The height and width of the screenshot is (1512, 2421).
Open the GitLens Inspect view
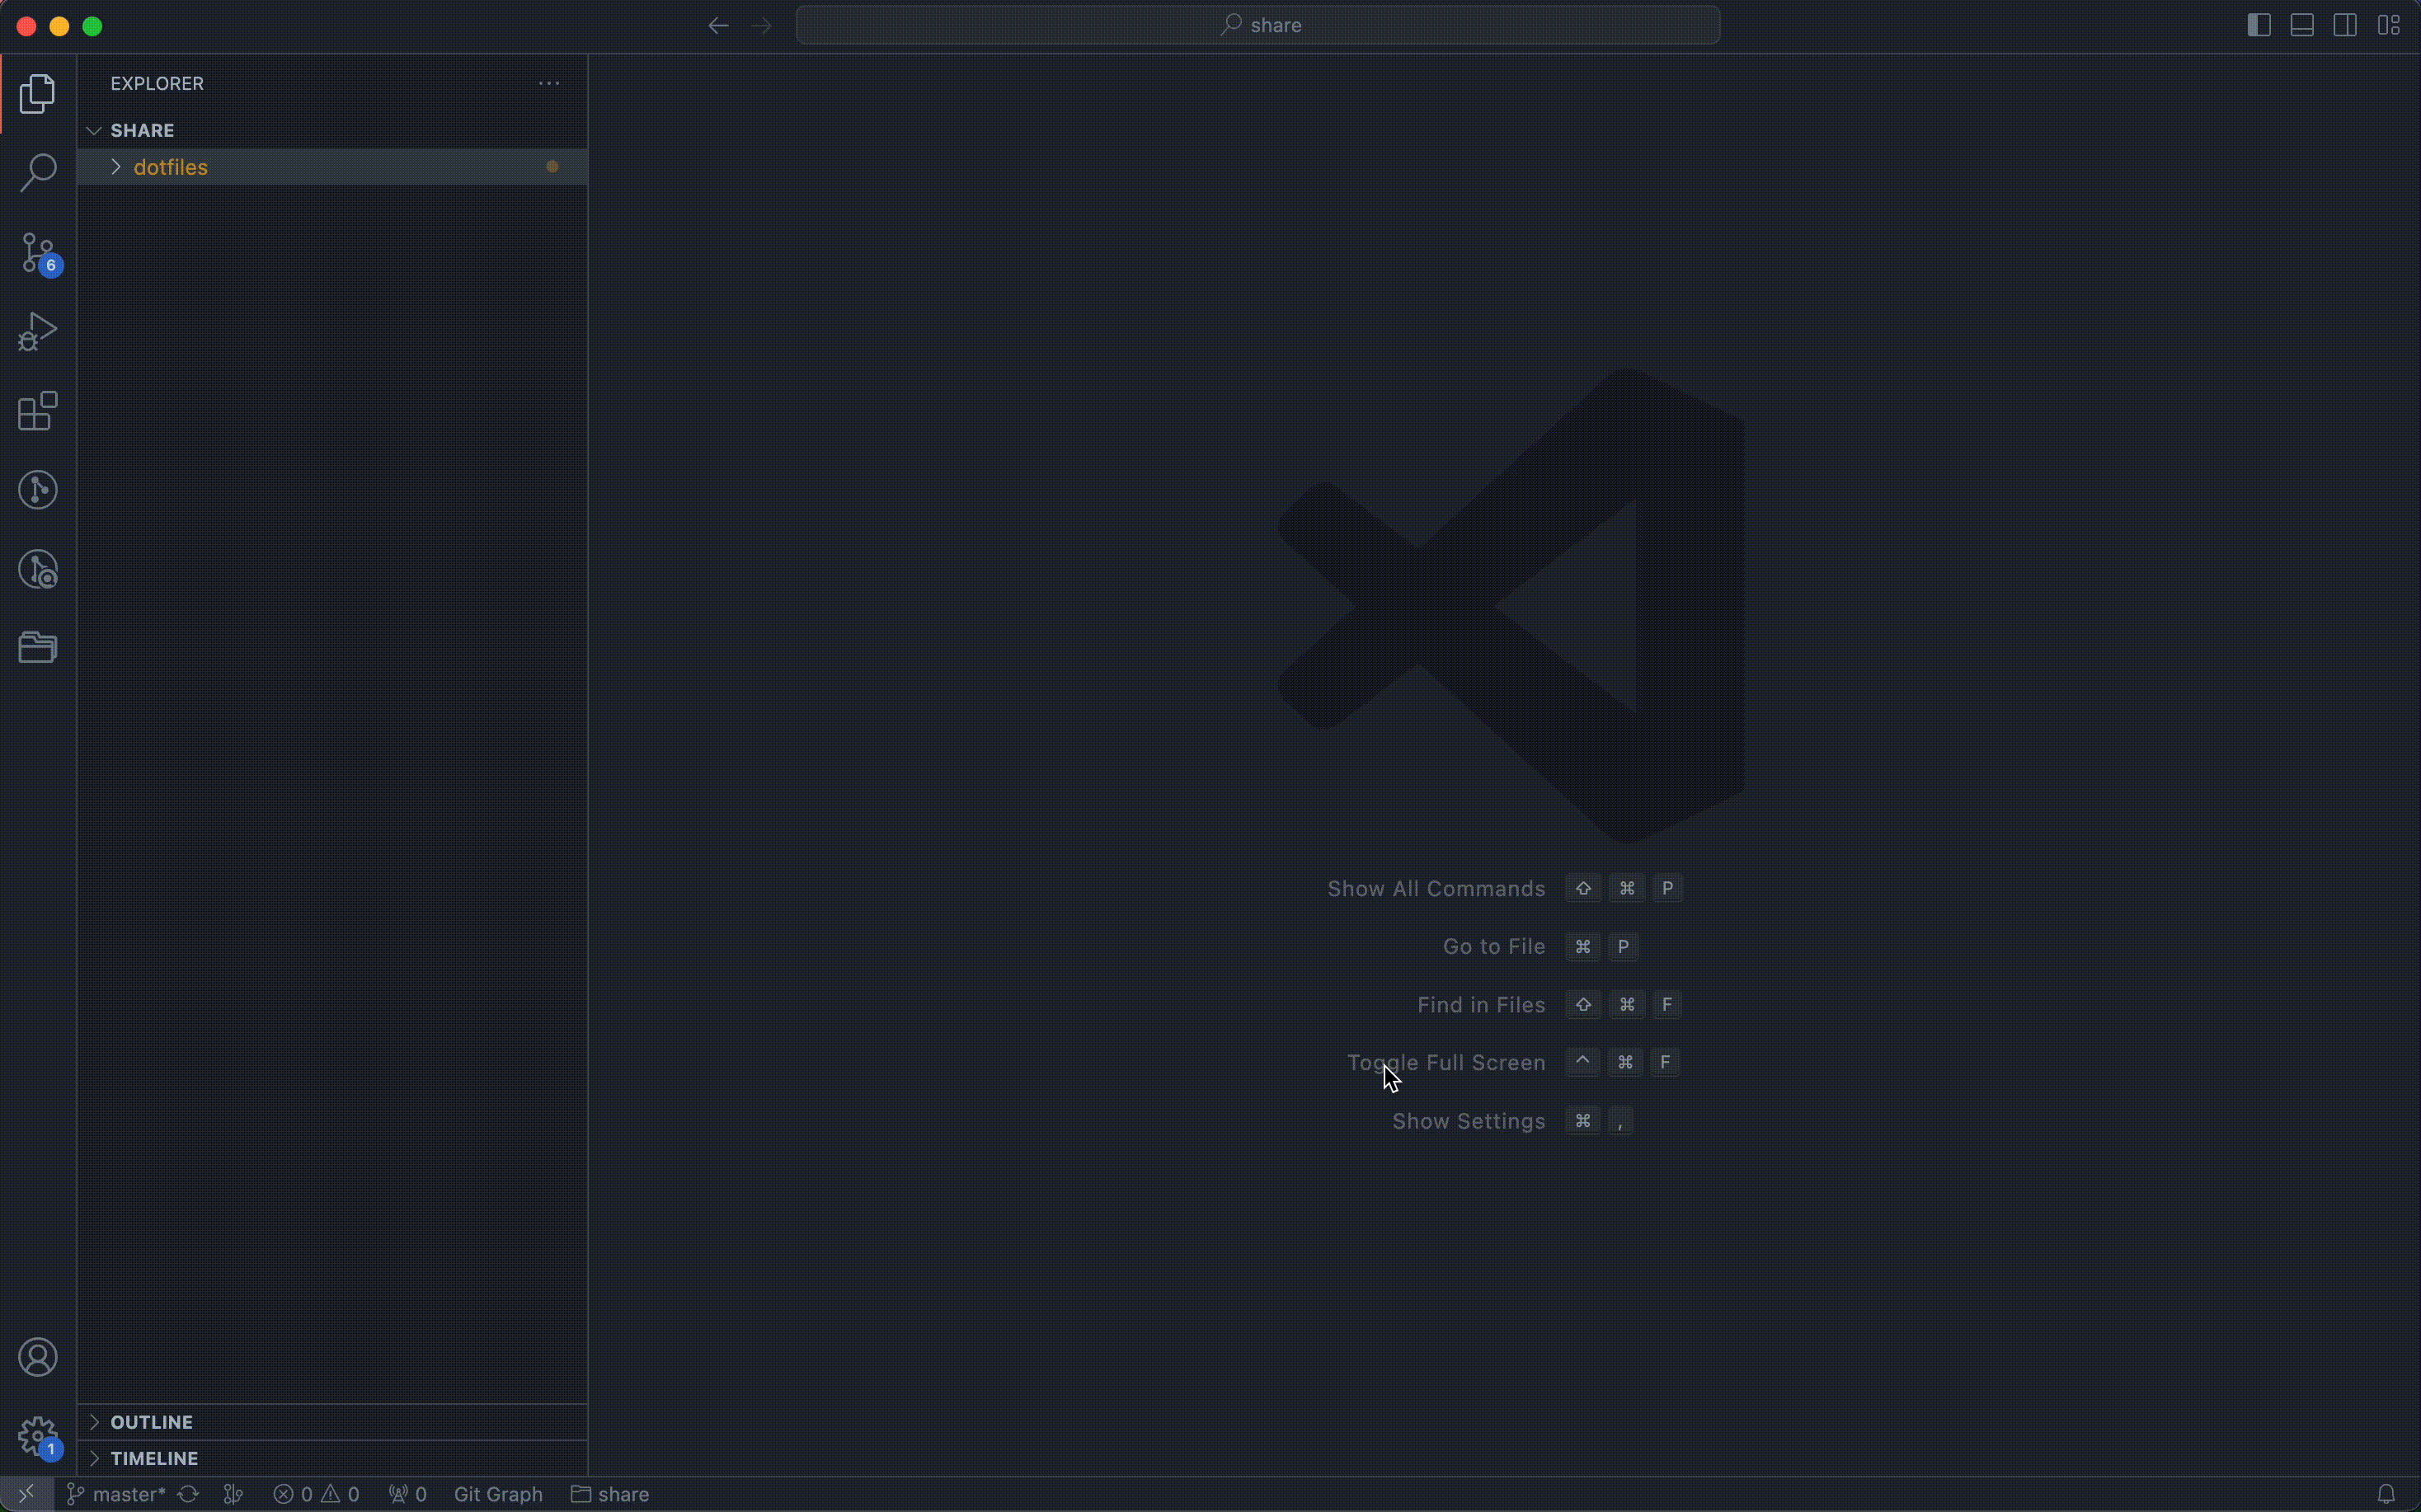38,570
